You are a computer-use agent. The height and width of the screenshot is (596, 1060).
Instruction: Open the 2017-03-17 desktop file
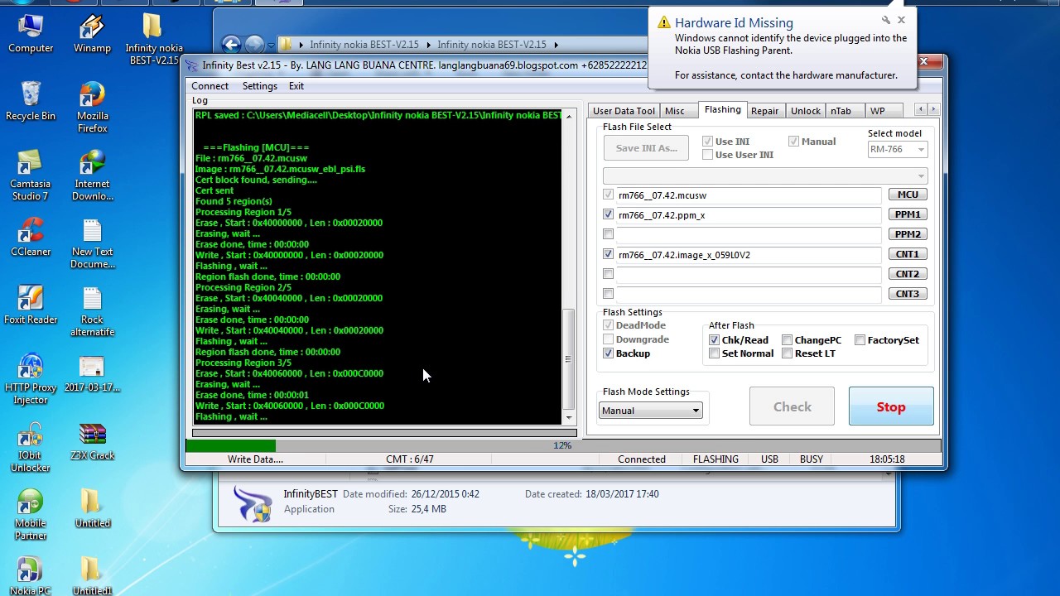pos(92,372)
